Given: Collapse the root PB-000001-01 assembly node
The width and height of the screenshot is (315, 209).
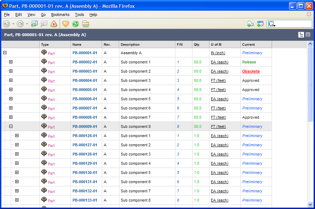Looking at the screenshot, I should click(x=5, y=53).
